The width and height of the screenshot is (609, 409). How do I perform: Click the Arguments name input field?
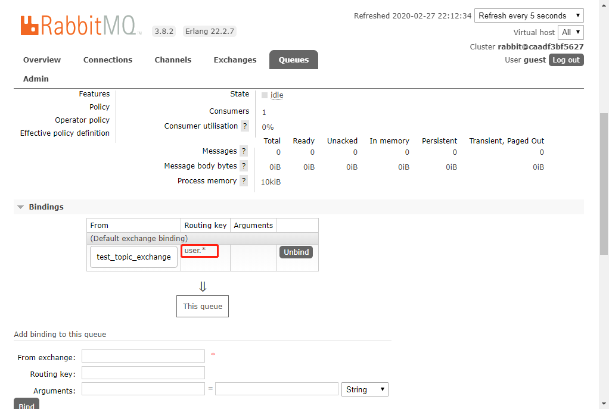click(x=143, y=389)
